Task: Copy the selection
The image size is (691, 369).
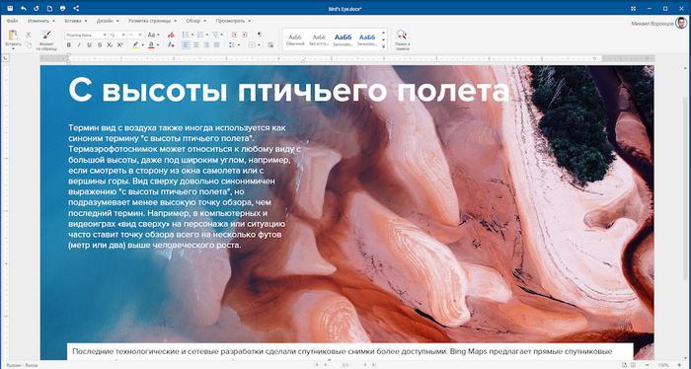Action: pos(29,45)
